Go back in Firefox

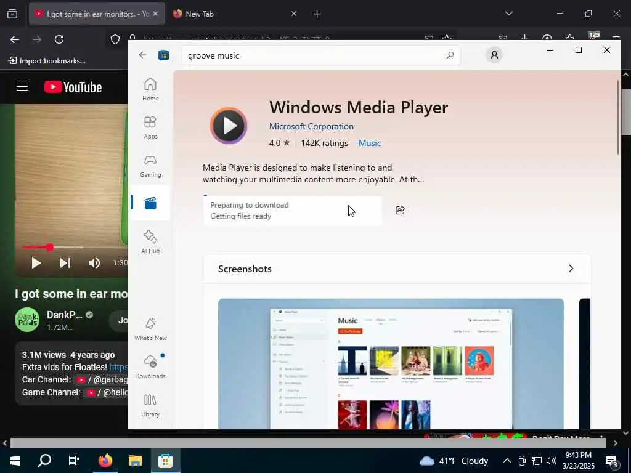click(x=15, y=39)
